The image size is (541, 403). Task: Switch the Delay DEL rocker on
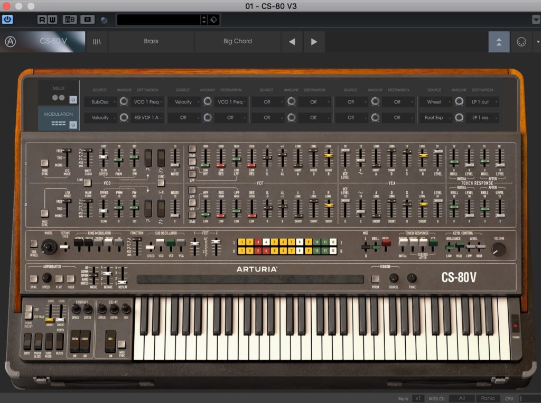pos(110,341)
